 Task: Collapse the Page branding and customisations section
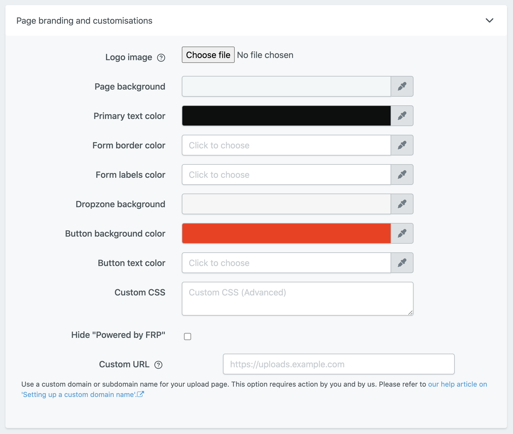(x=490, y=20)
